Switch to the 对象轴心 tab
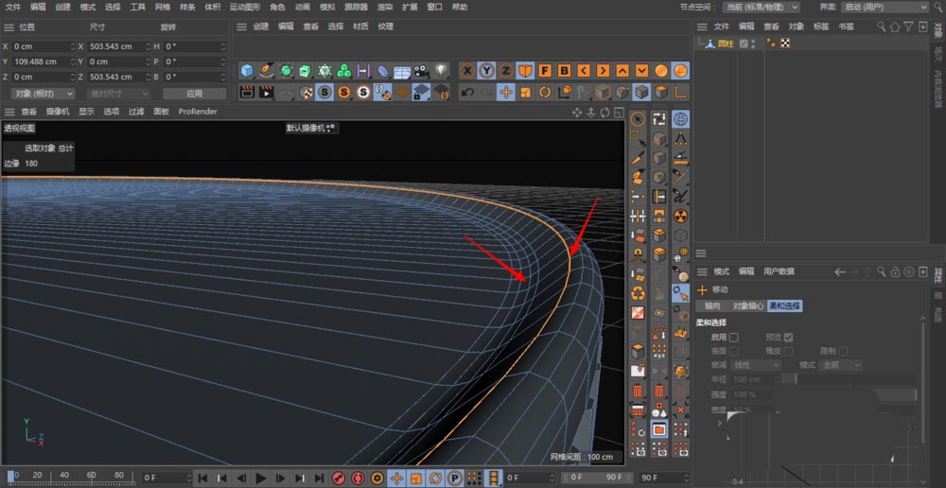The width and height of the screenshot is (946, 488). (747, 306)
